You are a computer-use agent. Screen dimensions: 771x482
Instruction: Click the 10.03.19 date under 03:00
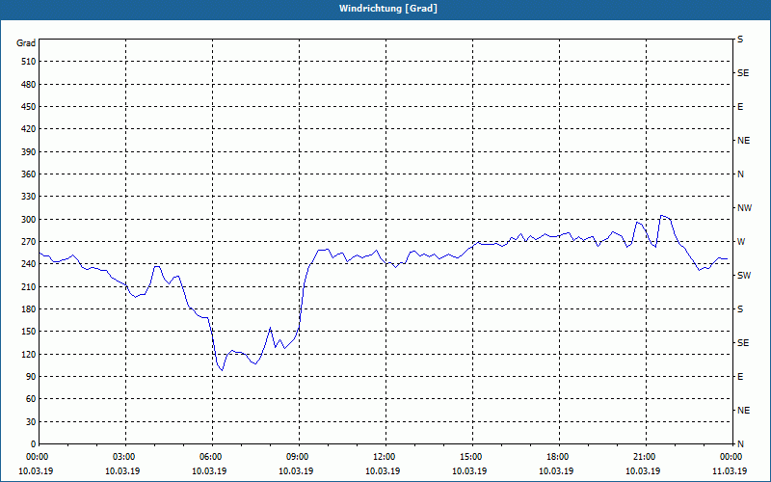tap(122, 470)
